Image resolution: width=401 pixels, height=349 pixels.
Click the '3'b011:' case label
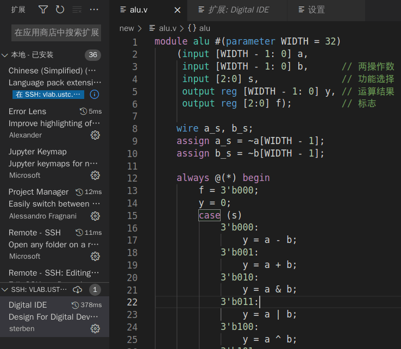click(240, 302)
